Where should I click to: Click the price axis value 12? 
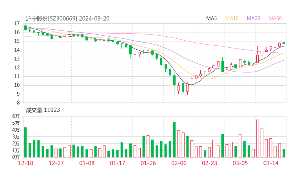coord(17,68)
